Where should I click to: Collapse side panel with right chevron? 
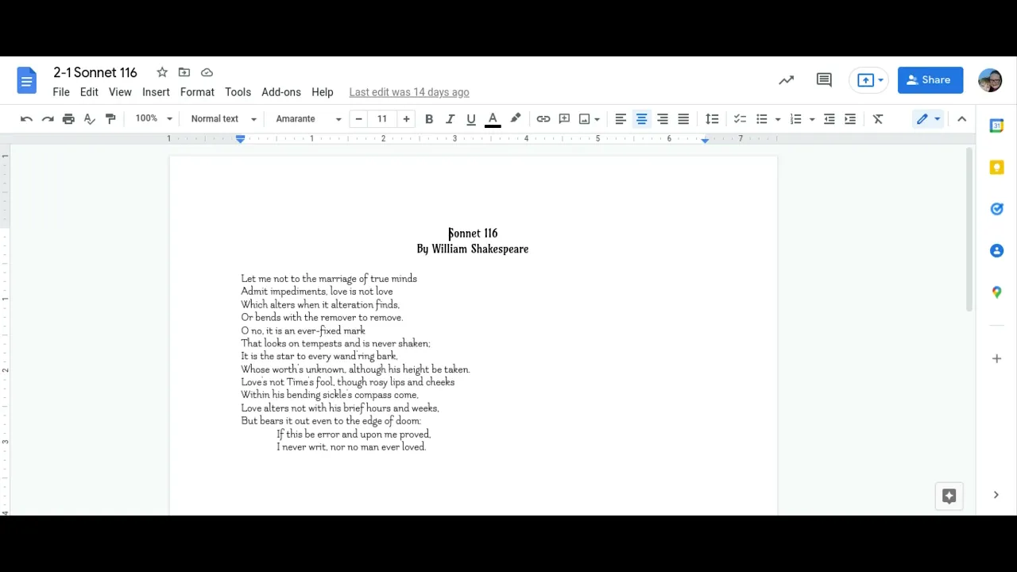(996, 495)
